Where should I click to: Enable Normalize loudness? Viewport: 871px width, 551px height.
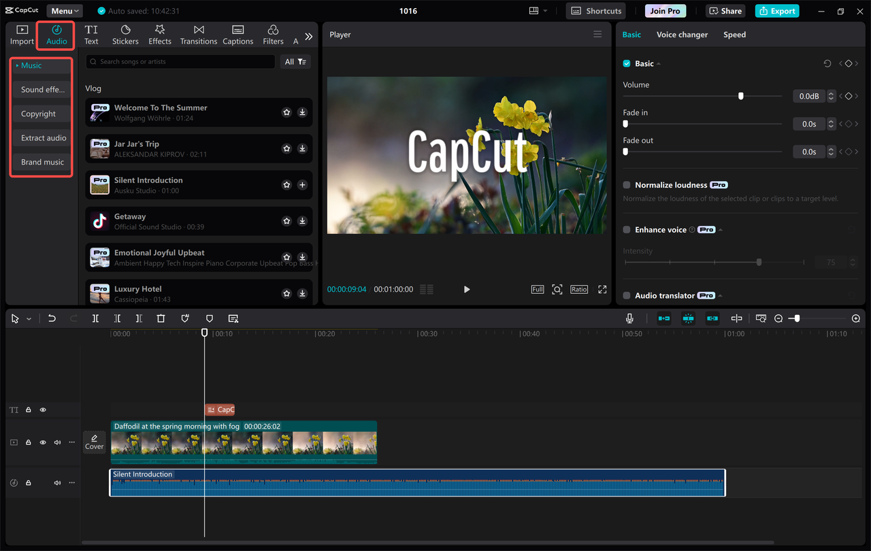point(625,184)
